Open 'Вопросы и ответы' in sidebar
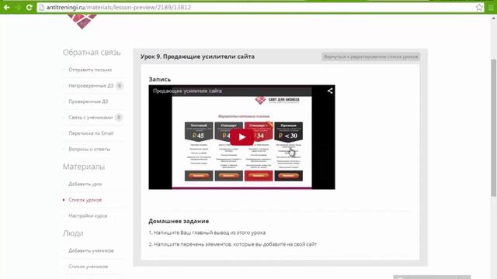The height and width of the screenshot is (279, 497). pos(89,149)
